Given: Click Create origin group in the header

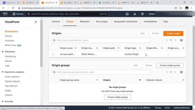Looking at the screenshot, I should 170,65.
